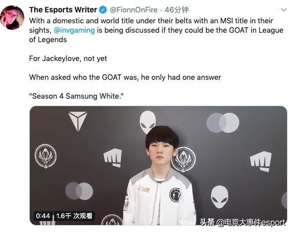292x233 pixels.
Task: Play the Jackeylove interview video
Action: pos(158,166)
